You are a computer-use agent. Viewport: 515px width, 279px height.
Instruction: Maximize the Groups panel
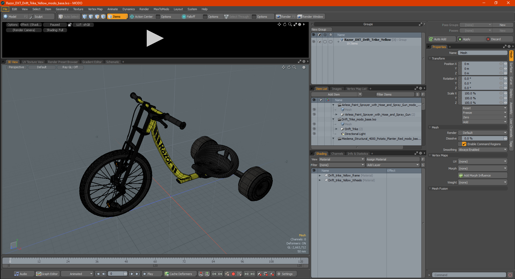pos(420,24)
